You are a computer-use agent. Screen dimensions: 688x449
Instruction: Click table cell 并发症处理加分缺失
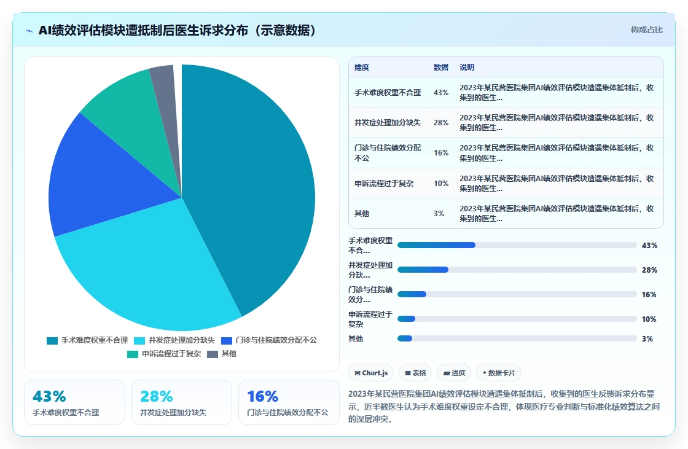[x=388, y=122]
